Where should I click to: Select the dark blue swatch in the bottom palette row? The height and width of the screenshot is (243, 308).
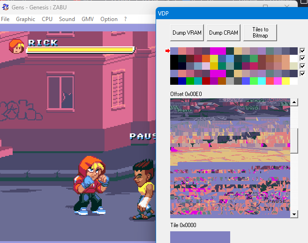coord(182,81)
